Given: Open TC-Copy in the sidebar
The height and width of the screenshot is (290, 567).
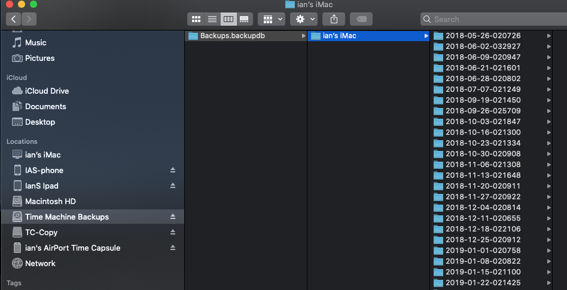Looking at the screenshot, I should coord(93,232).
